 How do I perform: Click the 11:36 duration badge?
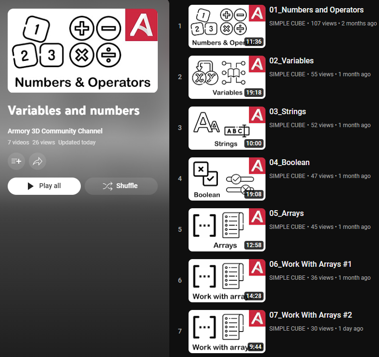(254, 42)
